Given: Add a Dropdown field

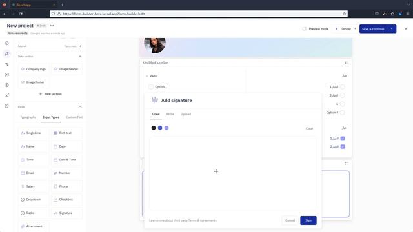Looking at the screenshot, I should coord(33,200).
